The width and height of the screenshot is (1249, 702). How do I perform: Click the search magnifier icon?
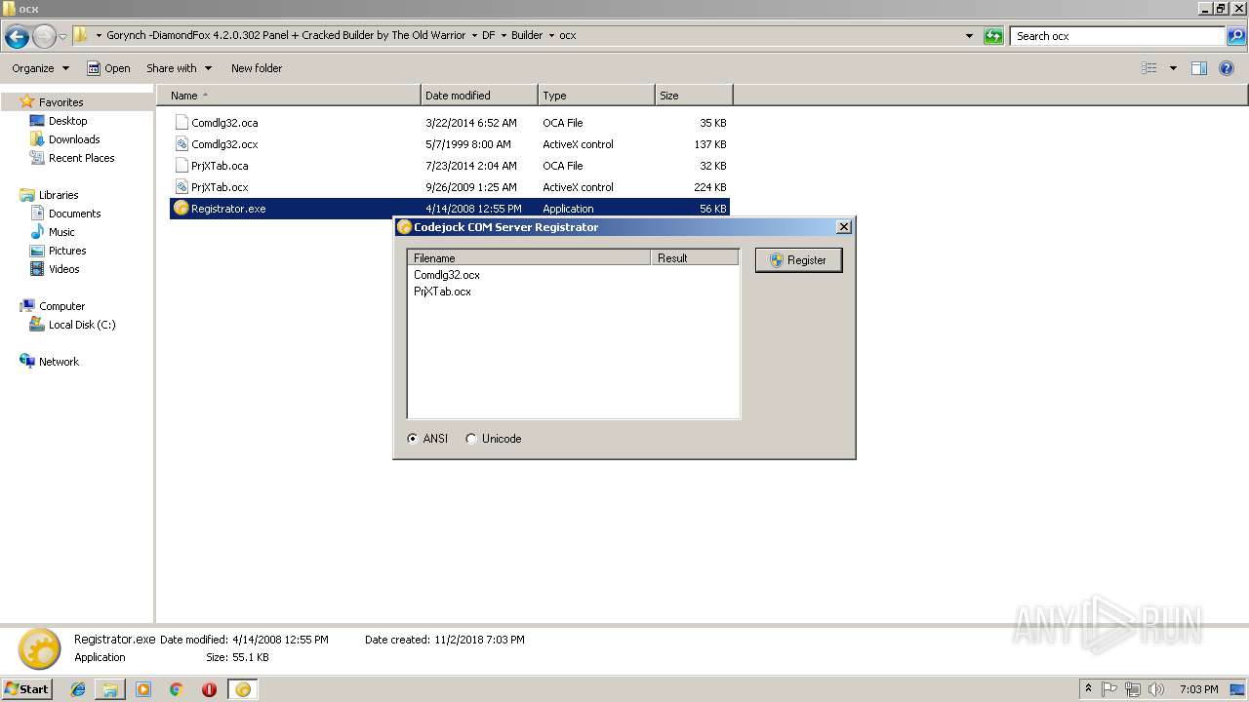tap(1237, 36)
